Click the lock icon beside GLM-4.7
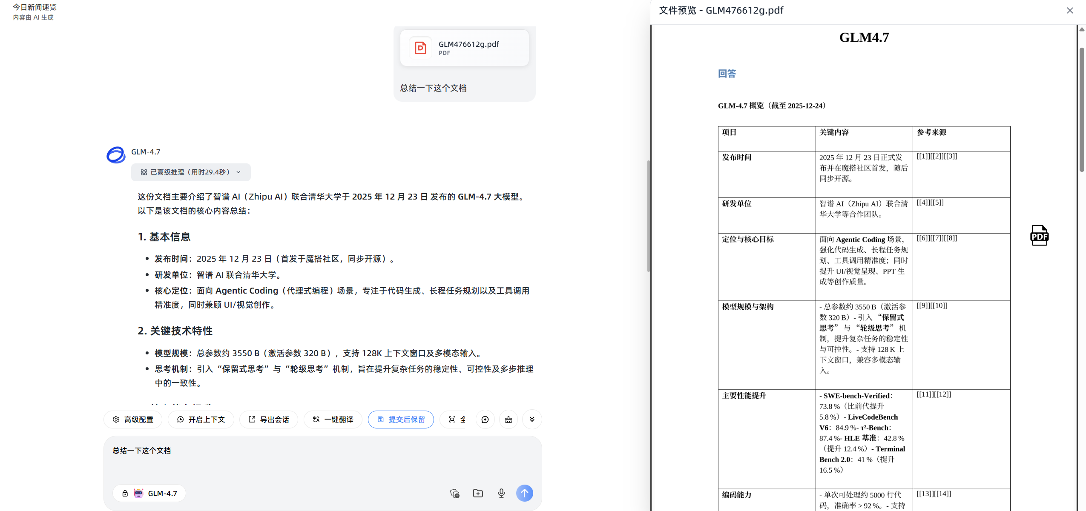 tap(125, 493)
